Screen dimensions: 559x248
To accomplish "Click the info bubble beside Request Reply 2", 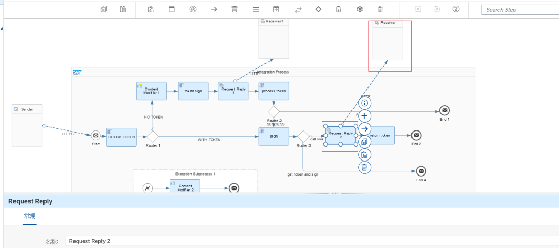I will pos(364,103).
